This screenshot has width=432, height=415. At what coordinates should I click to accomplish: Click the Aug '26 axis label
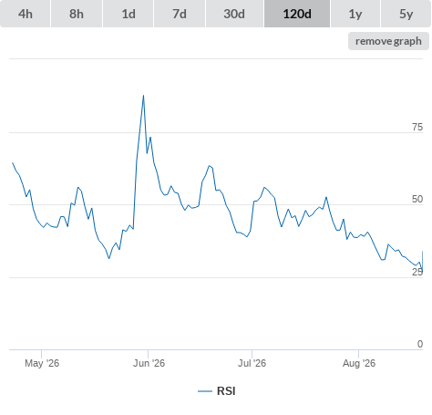coord(359,363)
